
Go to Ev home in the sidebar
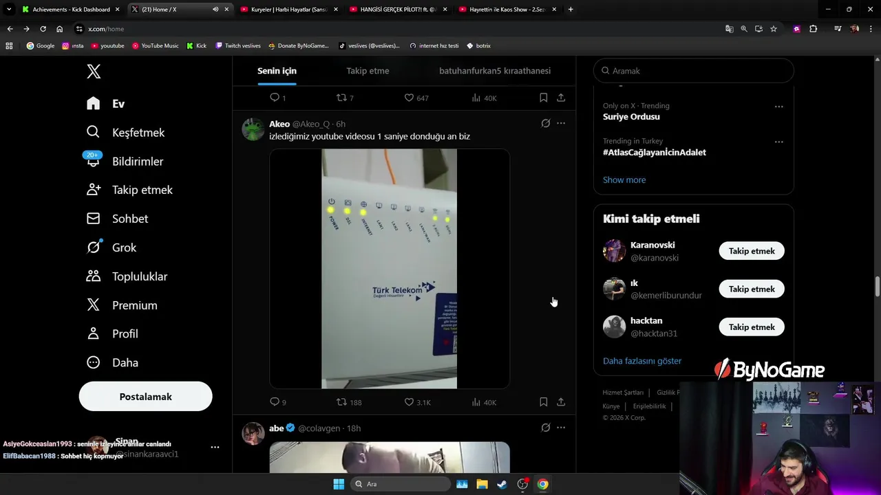(x=106, y=104)
